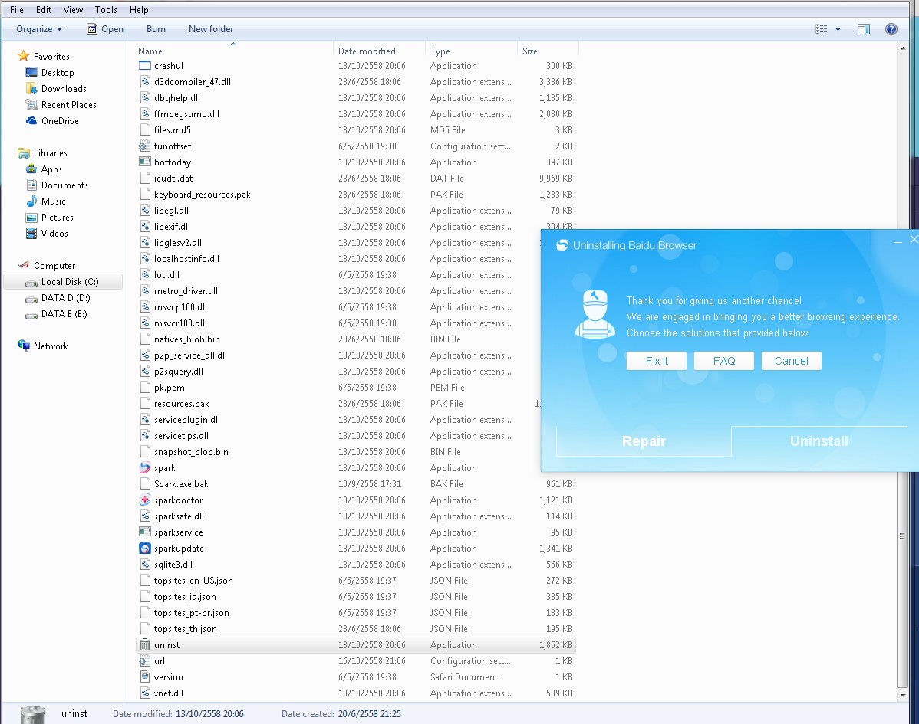Viewport: 919px width, 724px height.
Task: Open the Edit menu
Action: click(44, 10)
